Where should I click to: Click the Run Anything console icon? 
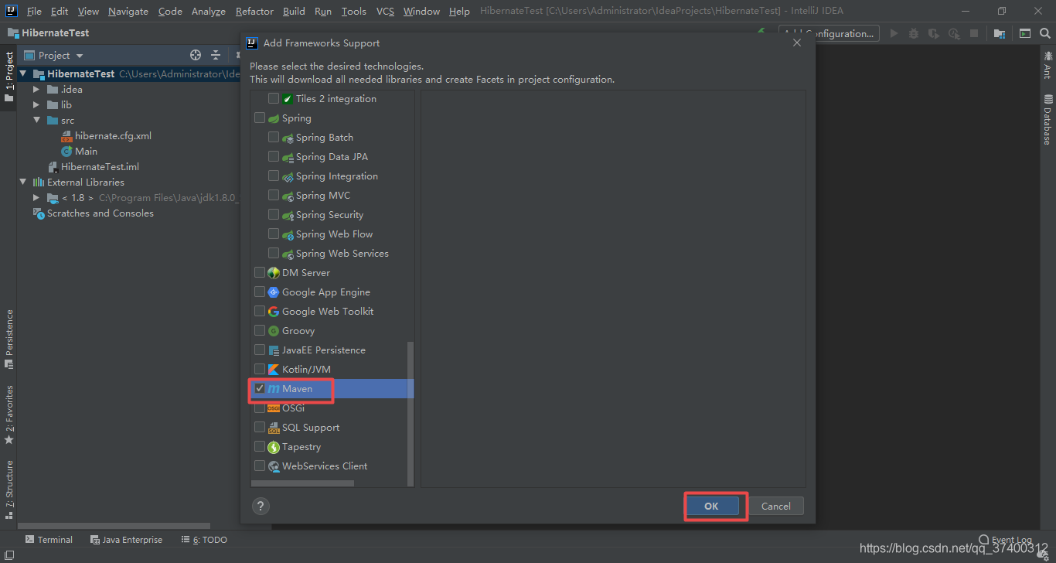point(1024,33)
